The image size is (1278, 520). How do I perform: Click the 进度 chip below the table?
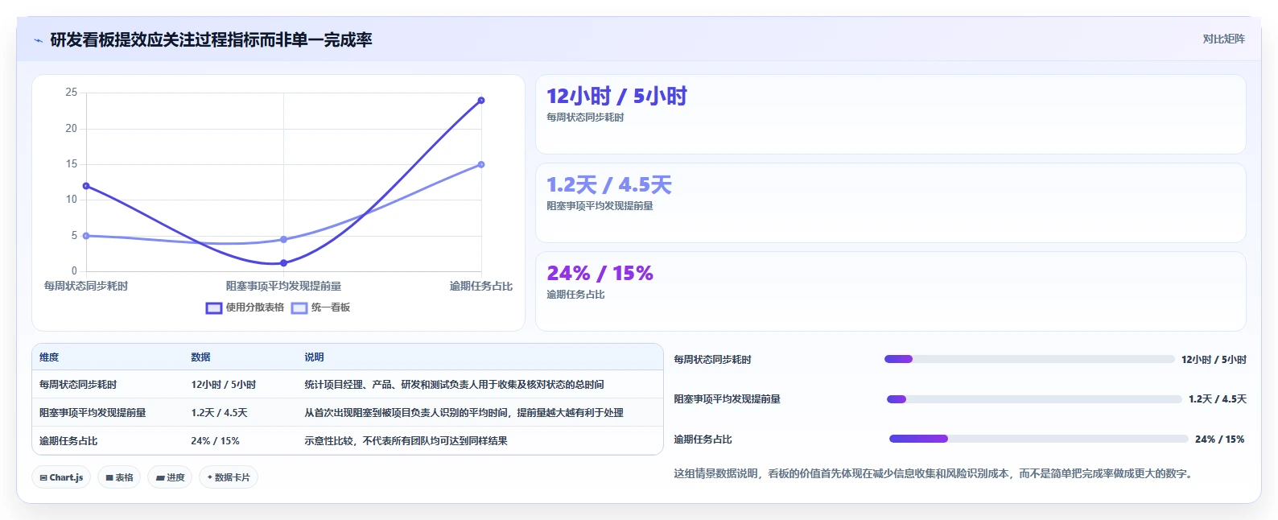[x=170, y=477]
